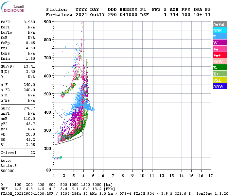Image resolution: width=229 pixels, height=196 pixels.
Task: Click the MUF(D) value 13.41
Action: coord(29,67)
